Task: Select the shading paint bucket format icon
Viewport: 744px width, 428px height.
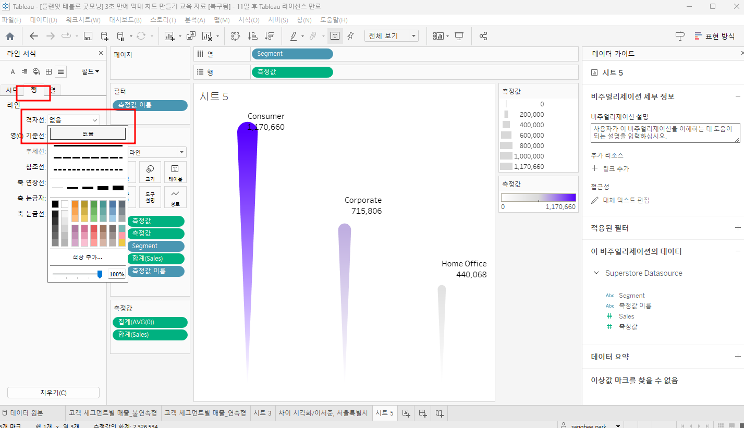Action: [x=36, y=71]
